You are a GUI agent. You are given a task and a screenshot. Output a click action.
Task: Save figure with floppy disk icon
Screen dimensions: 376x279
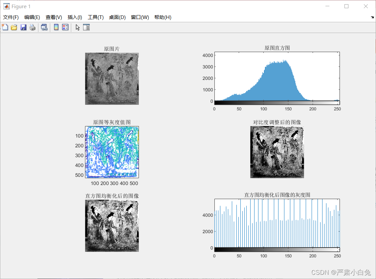click(x=23, y=27)
